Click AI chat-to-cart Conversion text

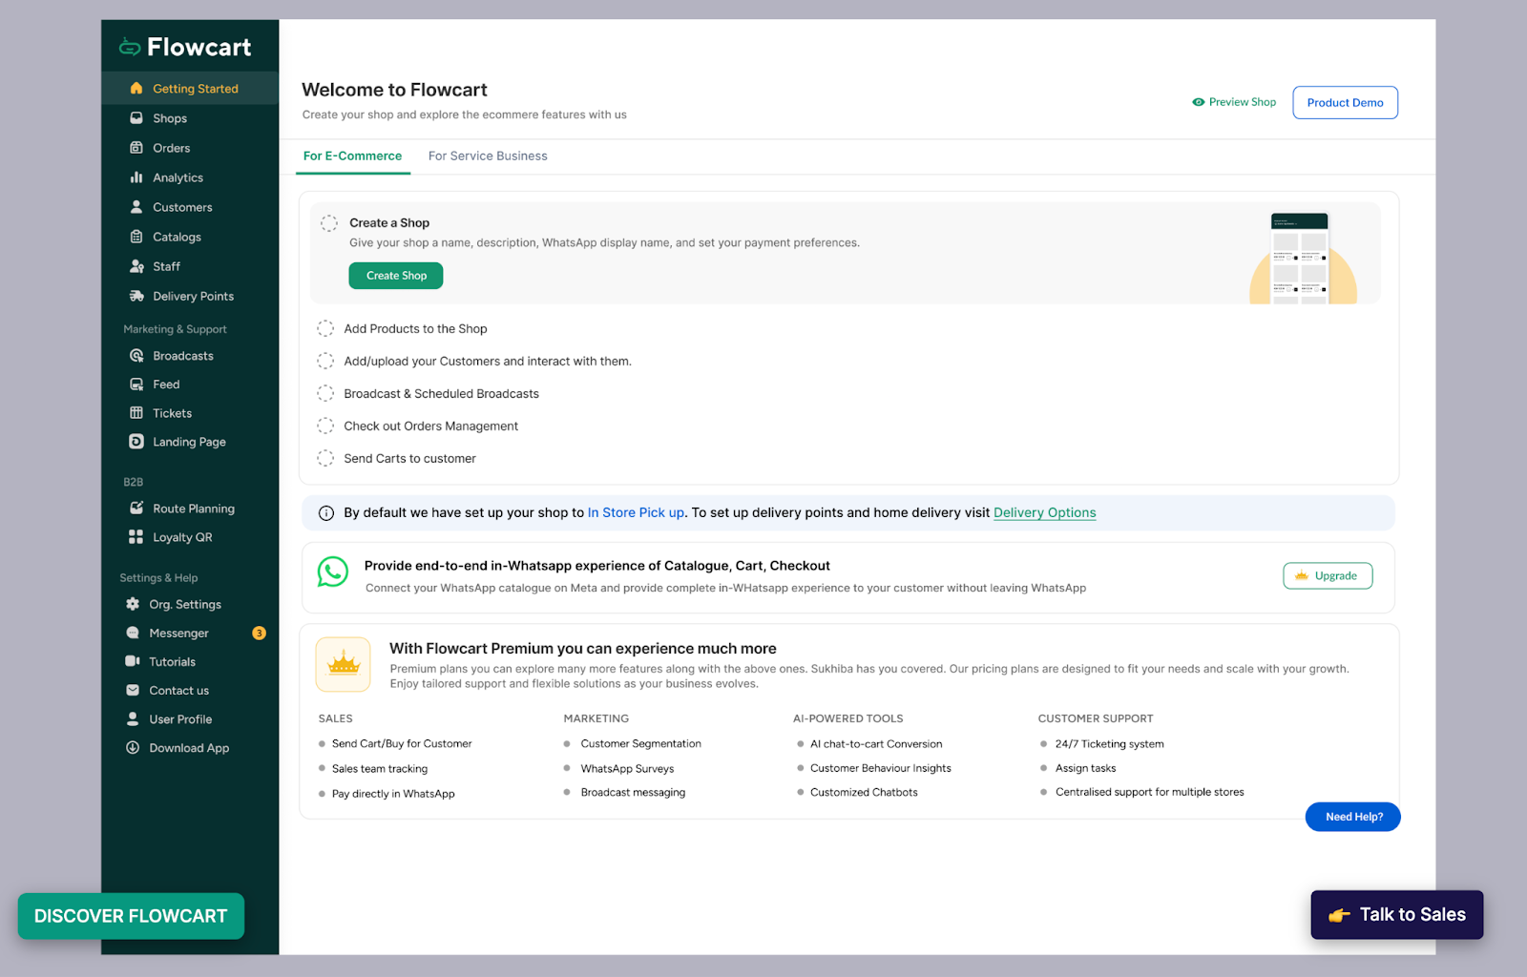tap(876, 744)
